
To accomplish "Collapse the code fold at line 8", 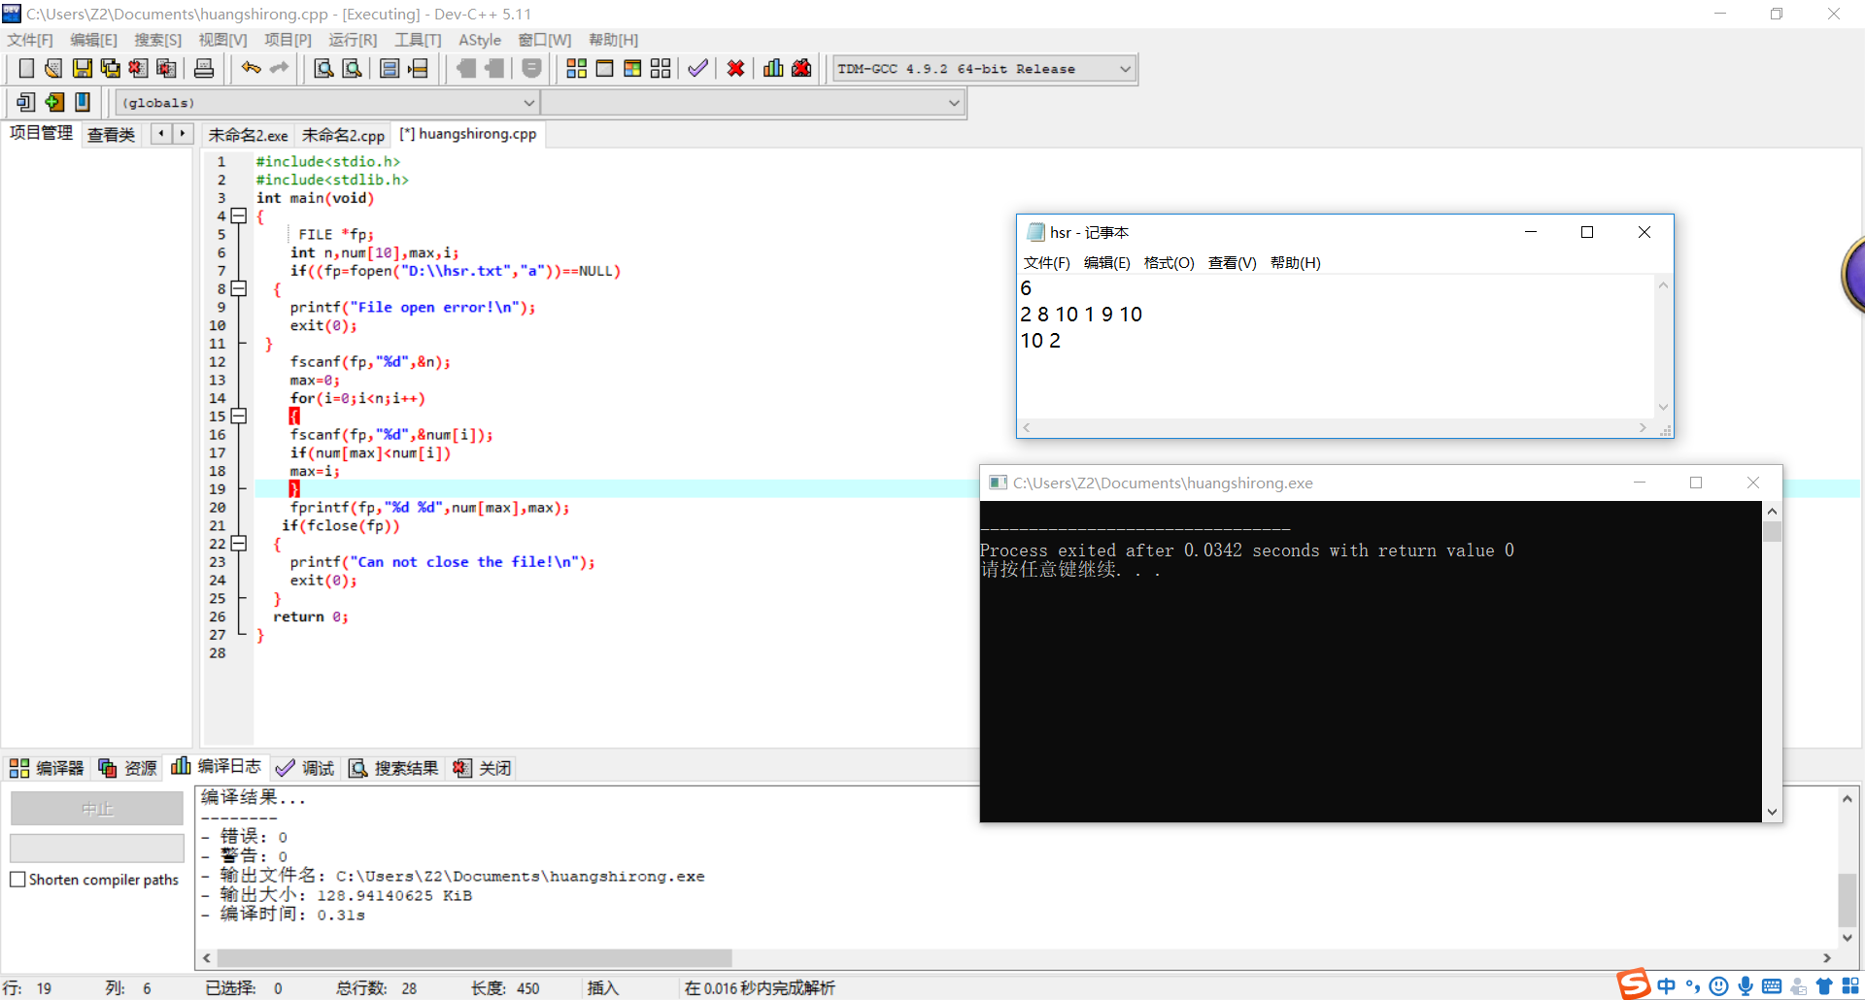I will [239, 288].
